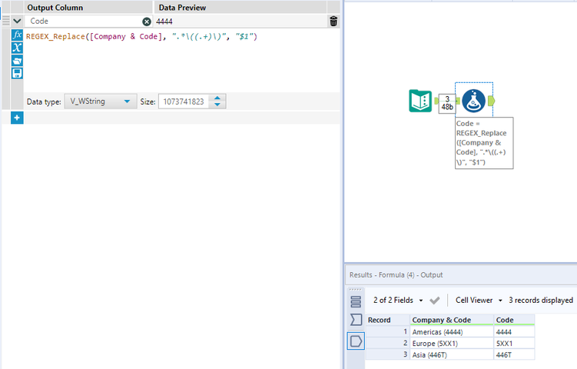
Task: Open the fx functions list icon
Action: pyautogui.click(x=17, y=35)
